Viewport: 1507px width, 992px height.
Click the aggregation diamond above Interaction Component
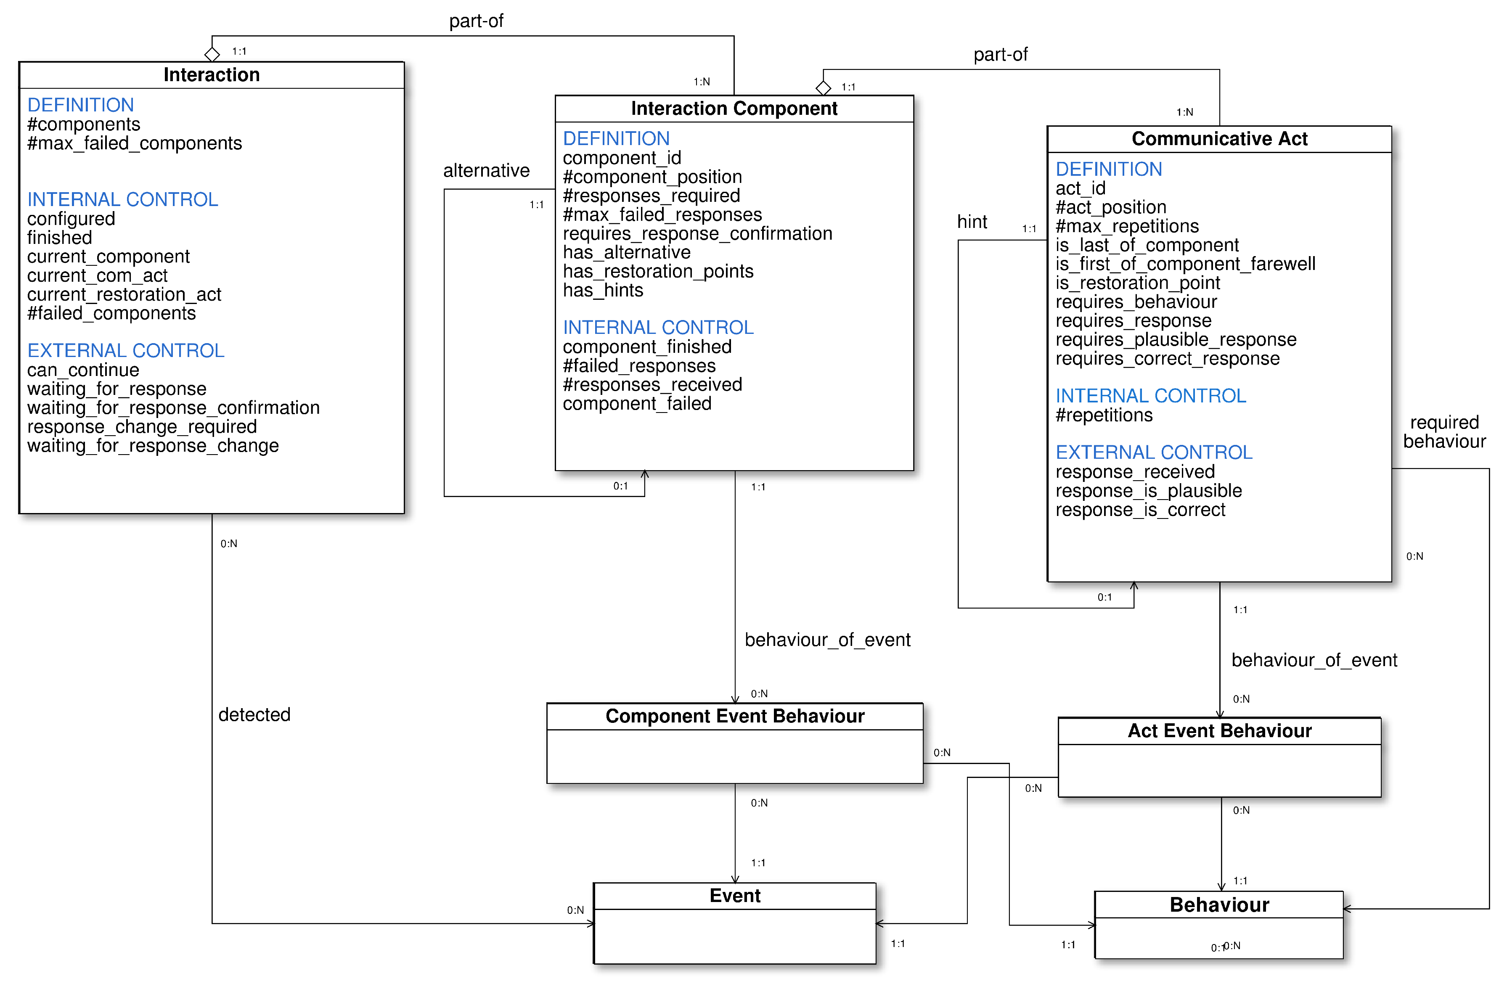point(823,88)
